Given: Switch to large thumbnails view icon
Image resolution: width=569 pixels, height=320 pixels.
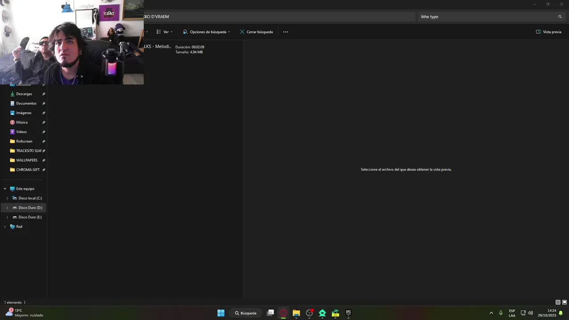Looking at the screenshot, I should click(x=565, y=303).
